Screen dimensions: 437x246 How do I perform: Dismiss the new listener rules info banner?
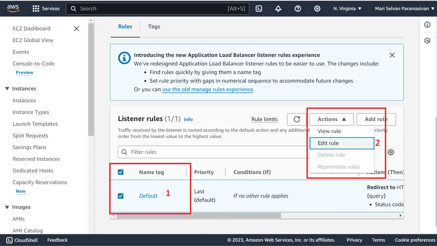tap(392, 55)
